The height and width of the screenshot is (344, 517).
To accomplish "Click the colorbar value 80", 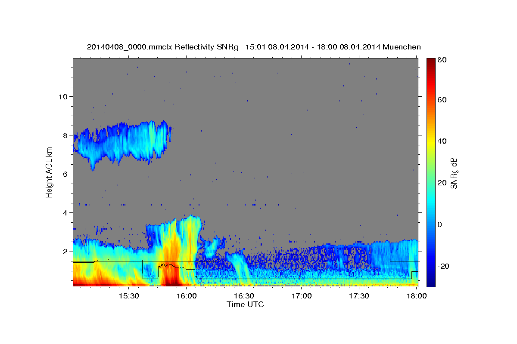I will pyautogui.click(x=442, y=59).
